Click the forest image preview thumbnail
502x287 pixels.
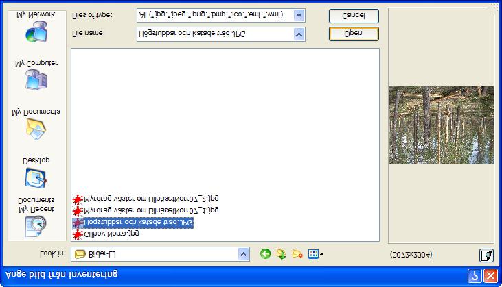pos(441,125)
